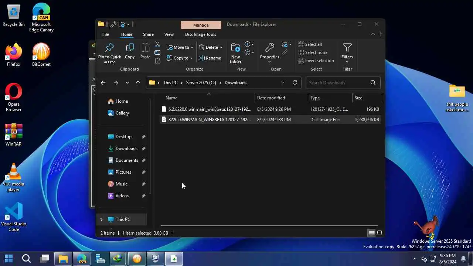Open the Windows Start menu

pyautogui.click(x=8, y=259)
